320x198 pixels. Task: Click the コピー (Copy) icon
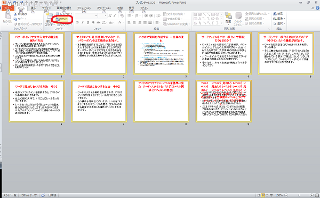[15, 19]
